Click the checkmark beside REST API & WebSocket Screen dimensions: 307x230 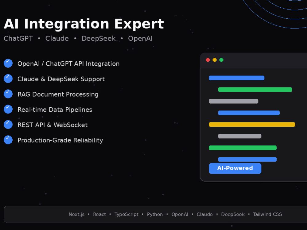pyautogui.click(x=8, y=125)
